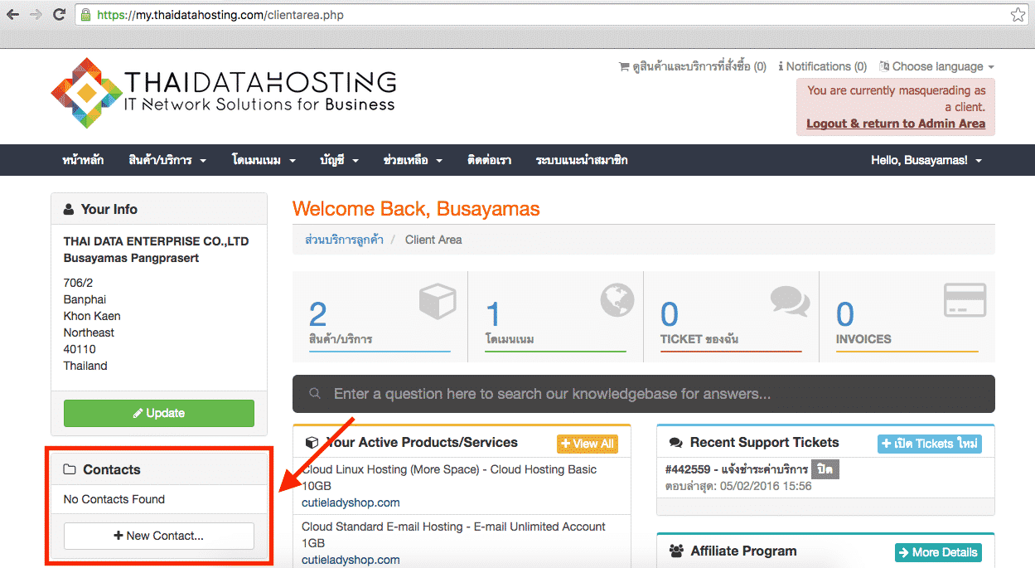
Task: Click the browser reload icon
Action: tap(59, 14)
